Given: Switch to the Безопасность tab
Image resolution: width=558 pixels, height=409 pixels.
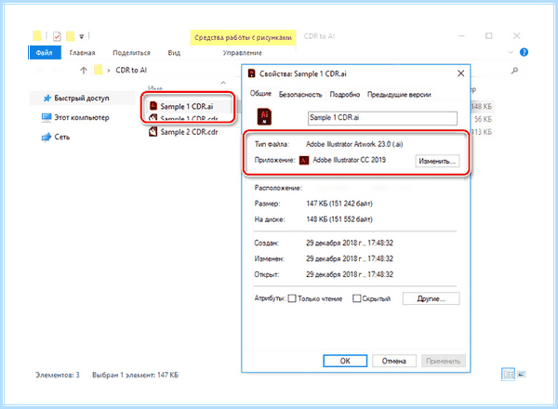Looking at the screenshot, I should coord(300,94).
